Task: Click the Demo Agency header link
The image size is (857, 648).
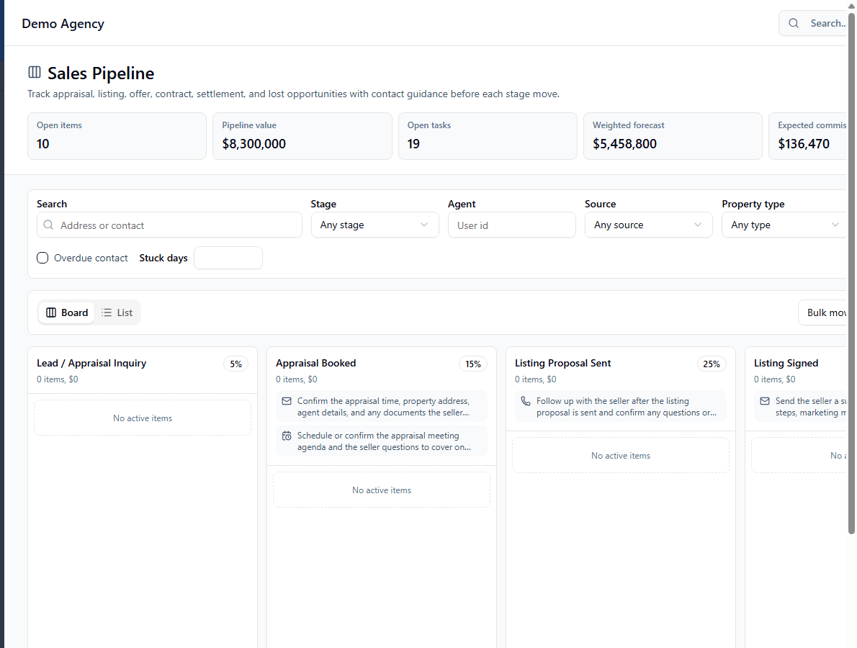Action: click(63, 24)
